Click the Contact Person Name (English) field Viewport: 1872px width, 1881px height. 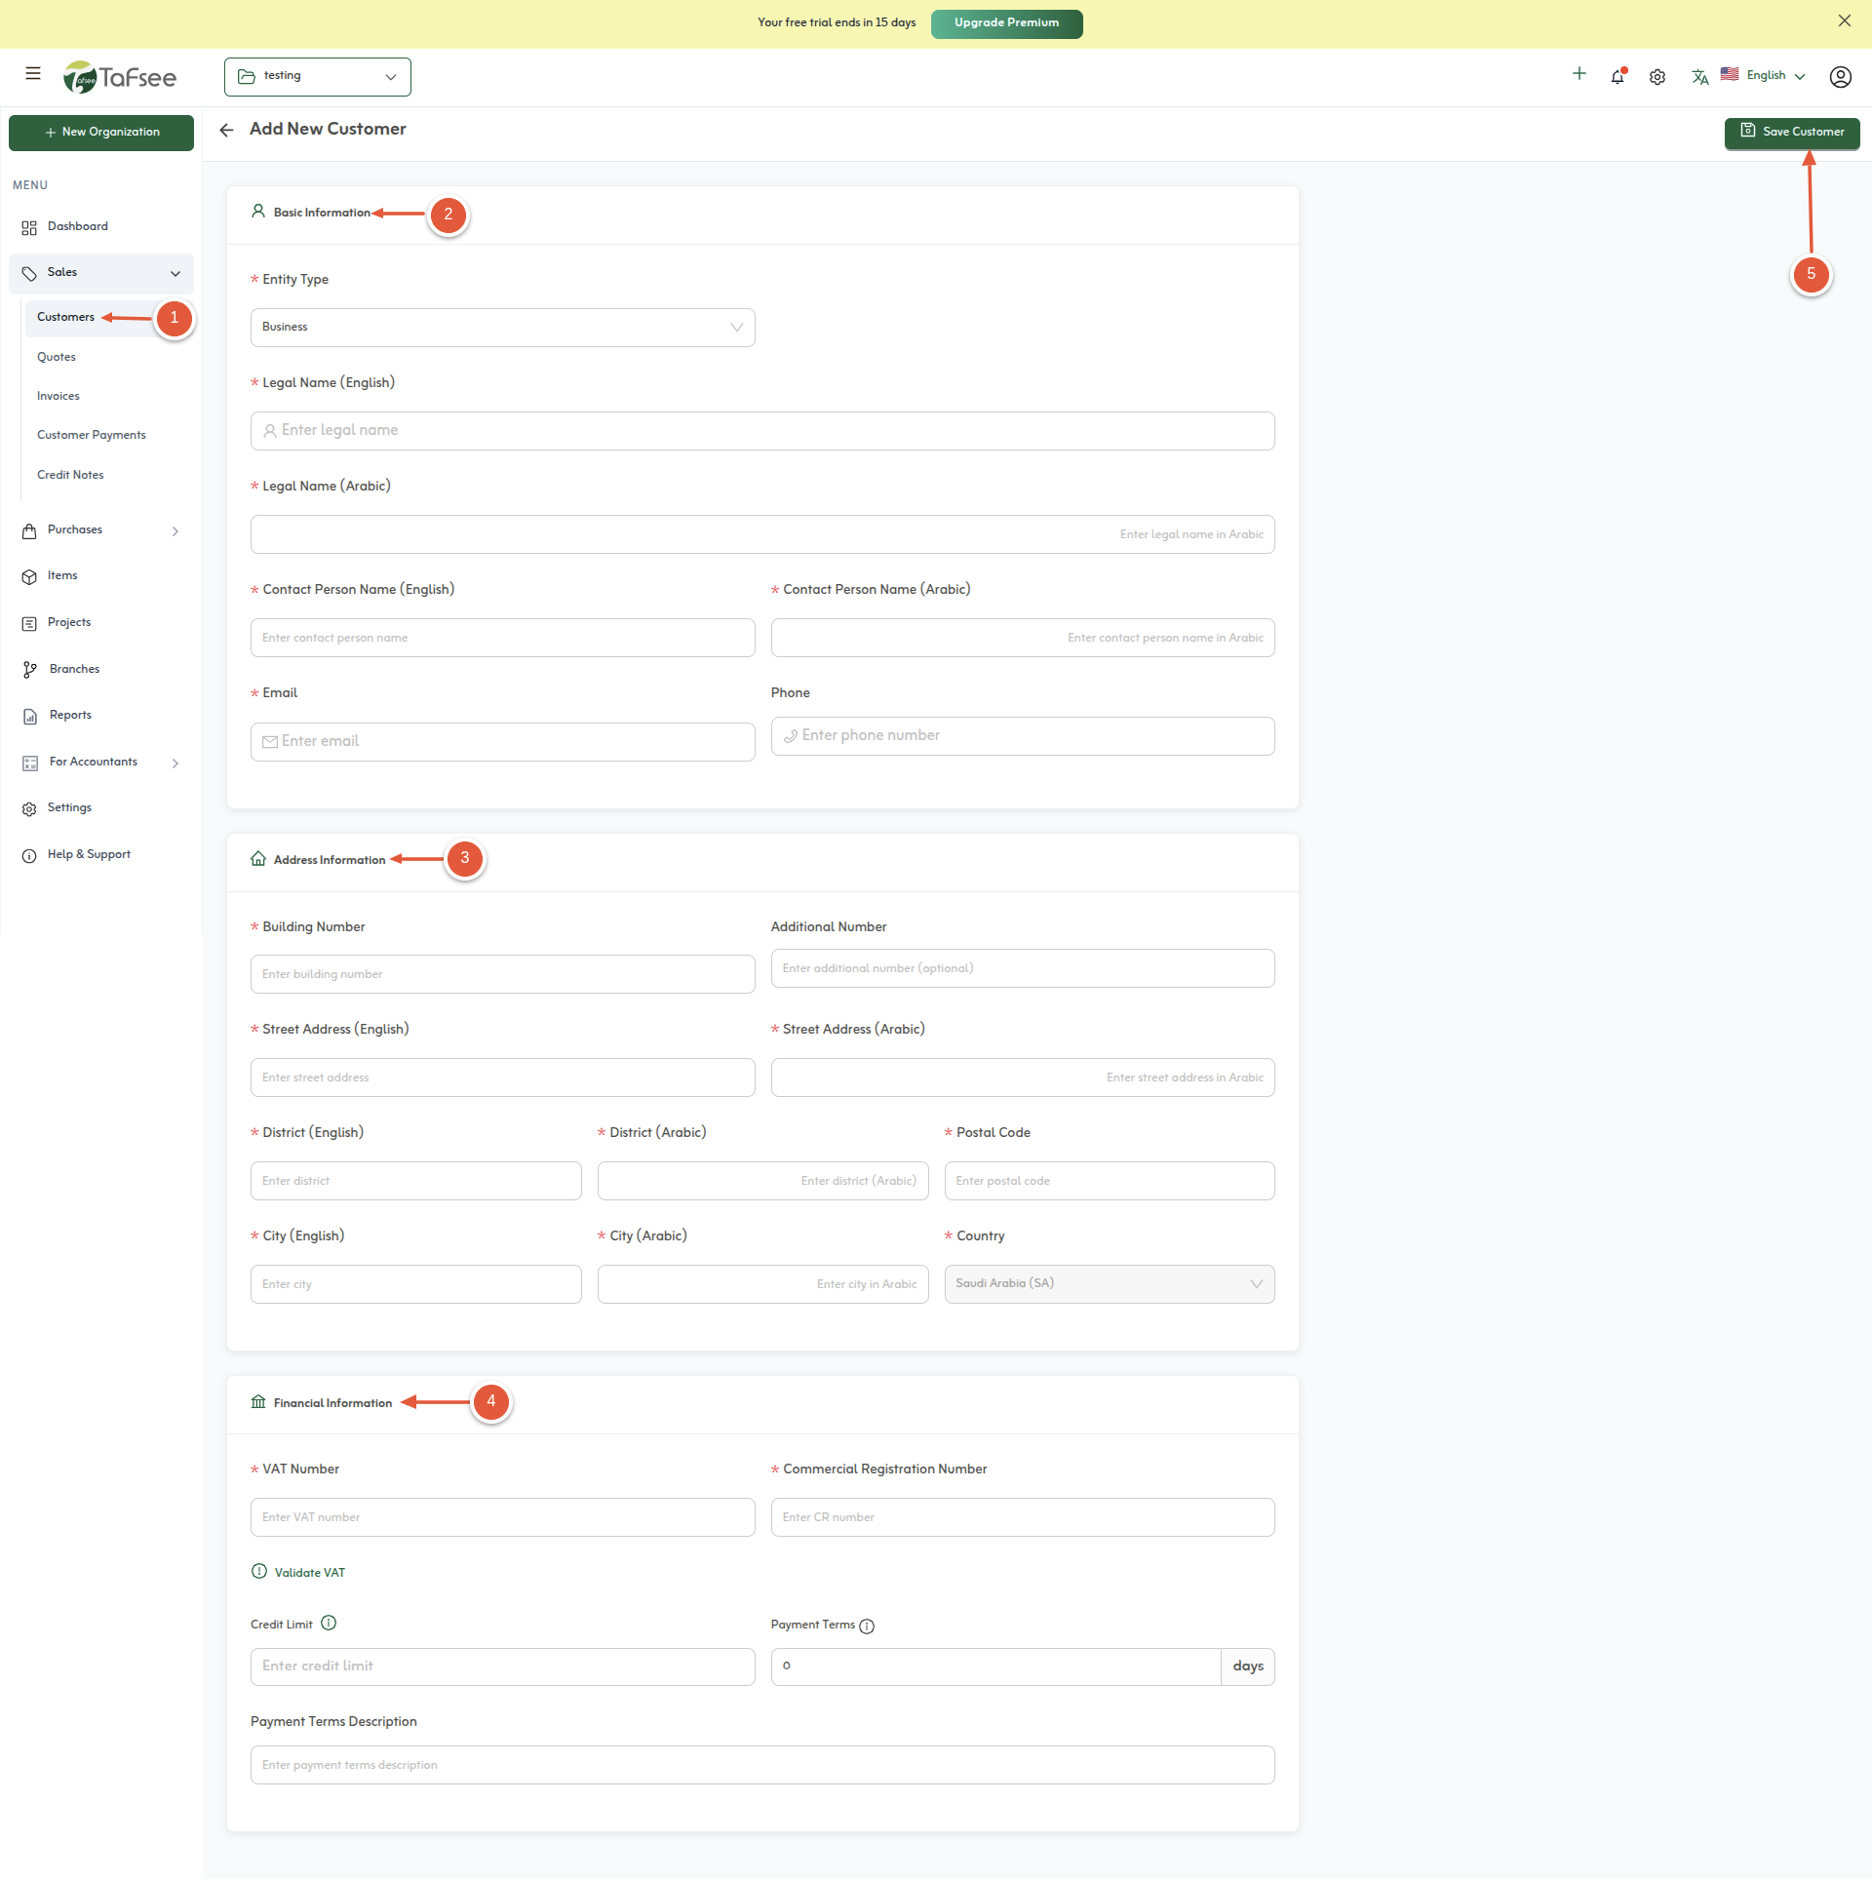503,638
